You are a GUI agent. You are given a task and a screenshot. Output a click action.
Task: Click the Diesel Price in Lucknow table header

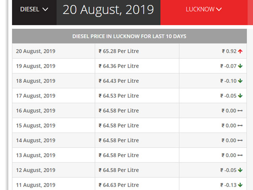click(x=129, y=36)
